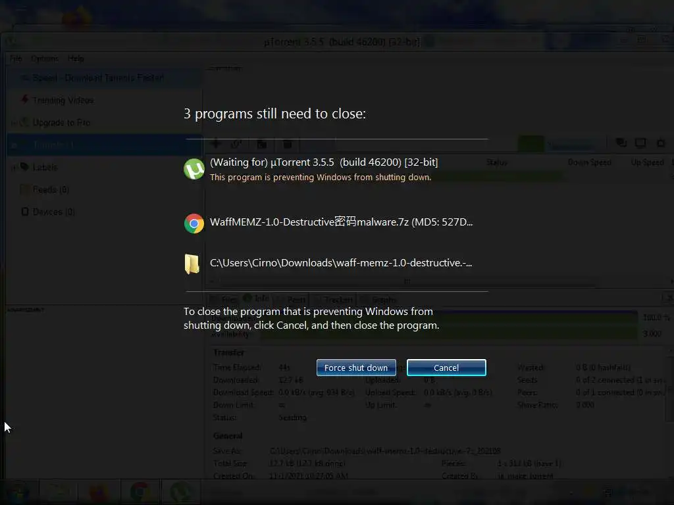Viewport: 674px width, 505px height.
Task: Click the Add Torrent plus icon in µTorrent
Action: point(216,143)
